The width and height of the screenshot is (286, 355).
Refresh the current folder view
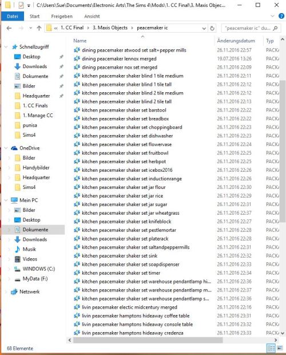tap(212, 28)
